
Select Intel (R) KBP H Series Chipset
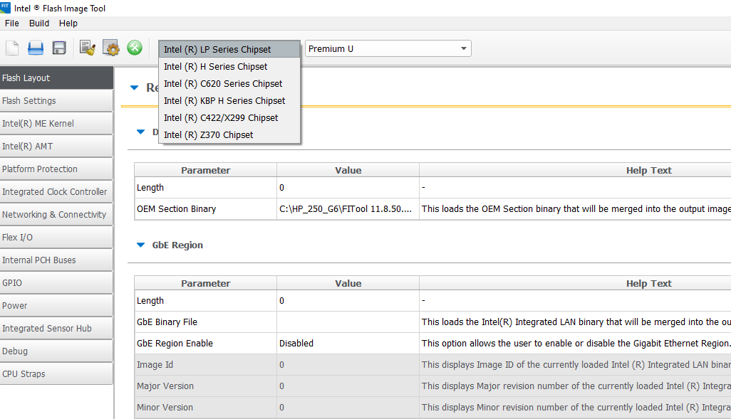tap(229, 100)
